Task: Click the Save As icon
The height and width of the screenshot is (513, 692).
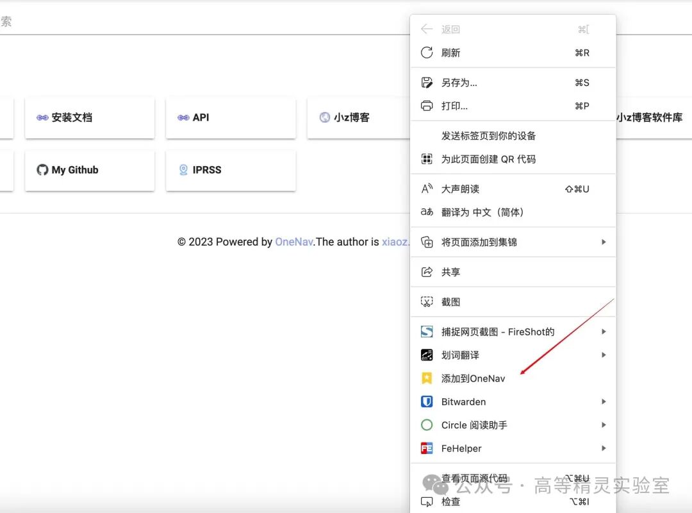Action: (x=426, y=83)
